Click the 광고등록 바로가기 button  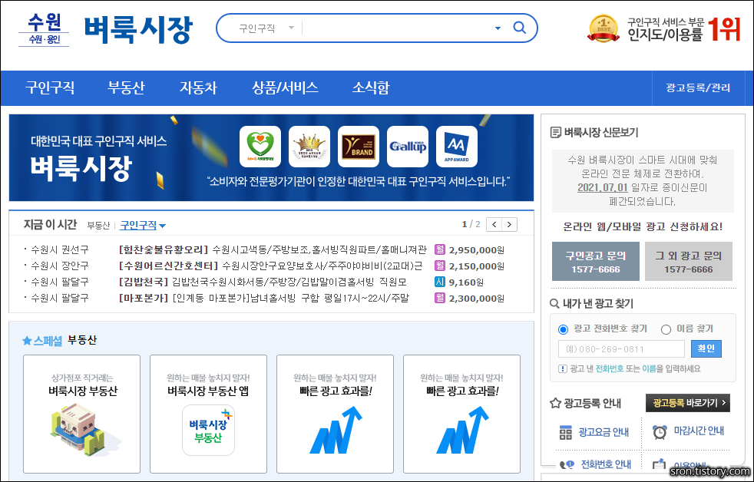coord(688,403)
